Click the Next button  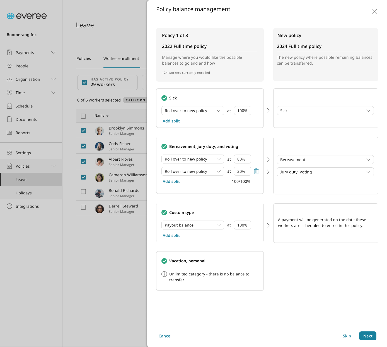click(x=368, y=336)
